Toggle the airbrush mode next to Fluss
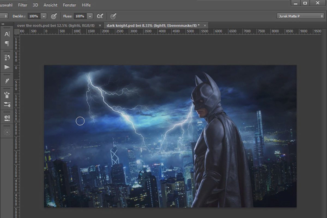Image resolution: width=327 pixels, height=218 pixels. click(x=100, y=16)
